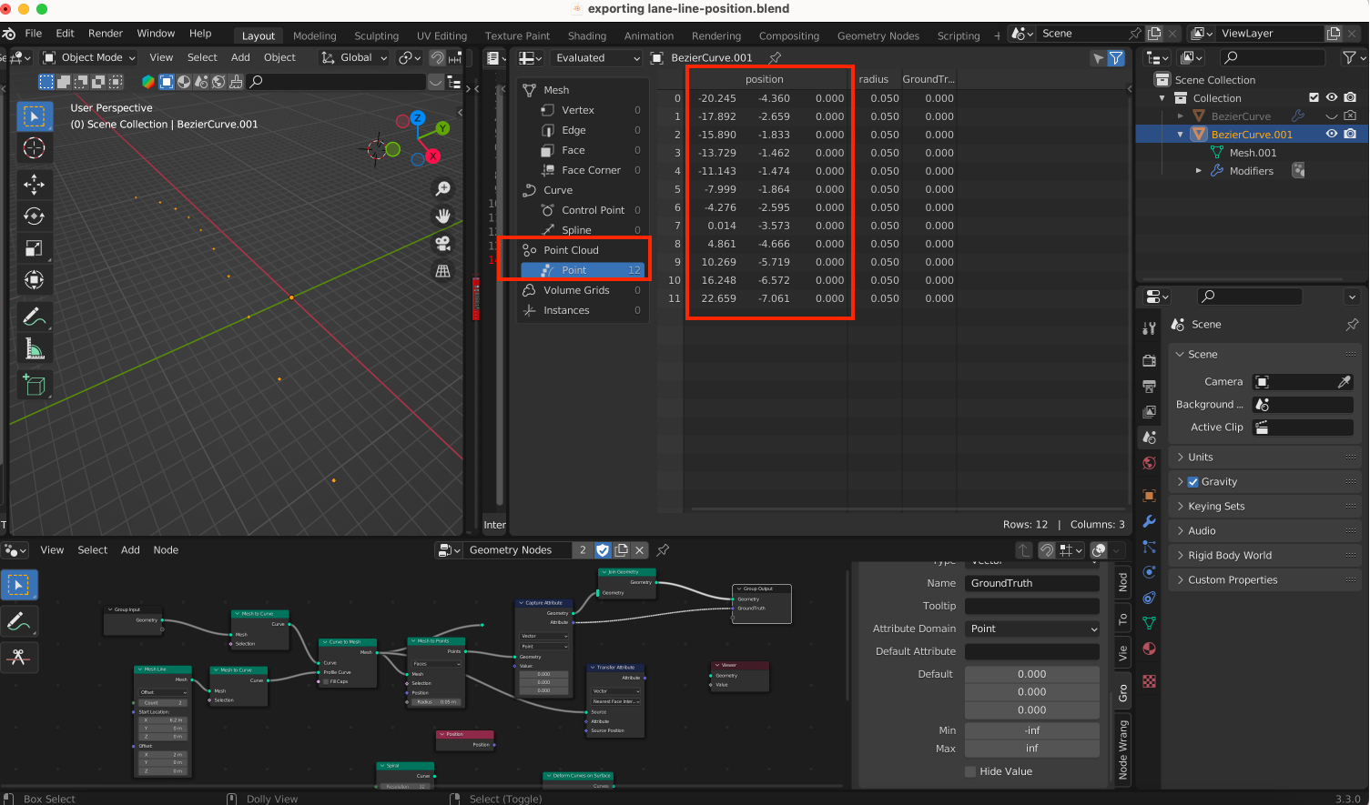The width and height of the screenshot is (1370, 805).
Task: Enable the Hide Value checkbox
Action: (x=970, y=771)
